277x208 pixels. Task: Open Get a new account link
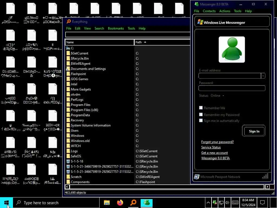coord(215,153)
